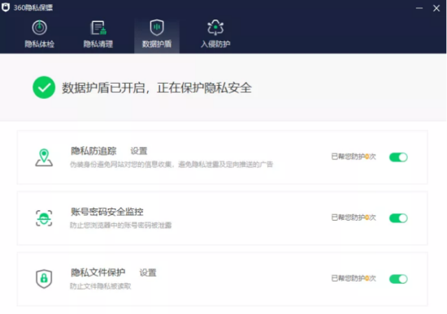
Task: Minimize the 360隐私保镖 window
Action: [419, 8]
